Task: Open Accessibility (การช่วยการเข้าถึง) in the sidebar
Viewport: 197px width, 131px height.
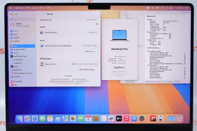Action: (18, 50)
